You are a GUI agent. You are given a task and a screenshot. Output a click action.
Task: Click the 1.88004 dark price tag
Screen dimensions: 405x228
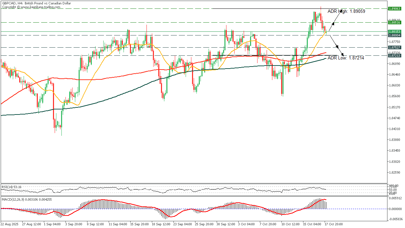point(394,35)
